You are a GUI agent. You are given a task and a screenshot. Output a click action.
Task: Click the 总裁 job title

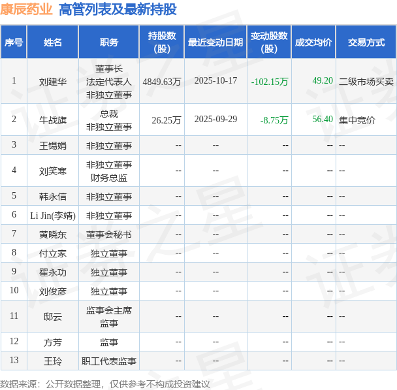point(109,114)
